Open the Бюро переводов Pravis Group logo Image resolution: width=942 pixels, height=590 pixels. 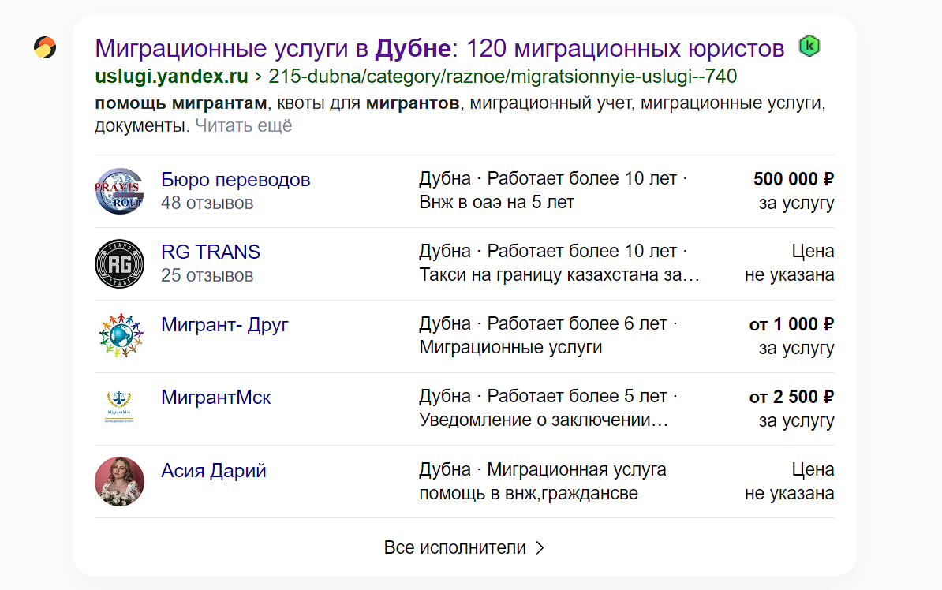(120, 191)
